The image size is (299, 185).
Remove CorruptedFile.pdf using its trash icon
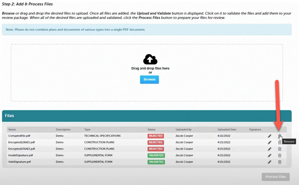pyautogui.click(x=279, y=136)
